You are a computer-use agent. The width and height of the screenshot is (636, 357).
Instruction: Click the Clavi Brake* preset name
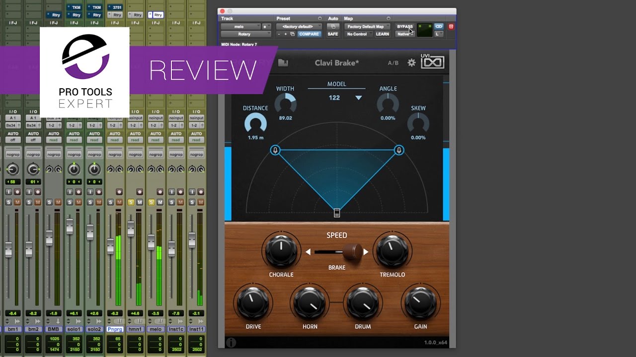pos(337,63)
